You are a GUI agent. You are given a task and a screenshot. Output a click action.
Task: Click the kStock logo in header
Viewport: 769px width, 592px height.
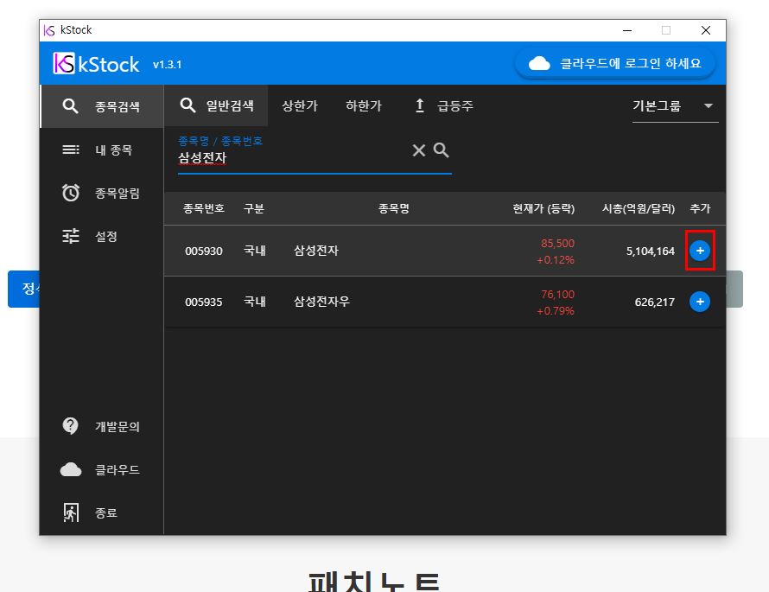pyautogui.click(x=96, y=64)
